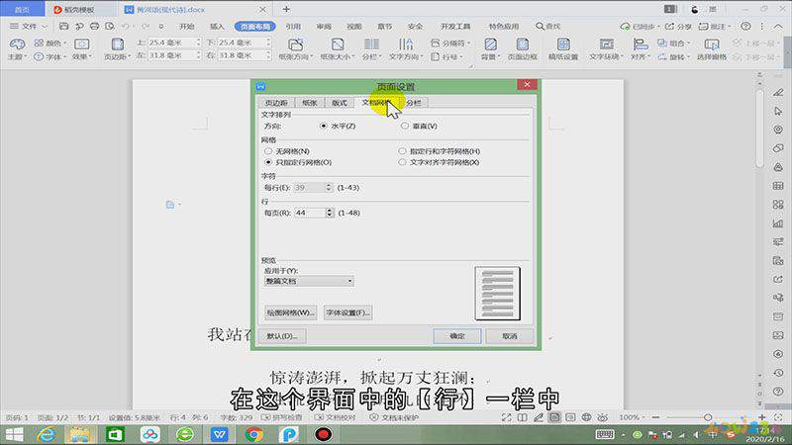
Task: Click the 每页(R) lines-per-page spinner arrows
Action: (x=330, y=213)
